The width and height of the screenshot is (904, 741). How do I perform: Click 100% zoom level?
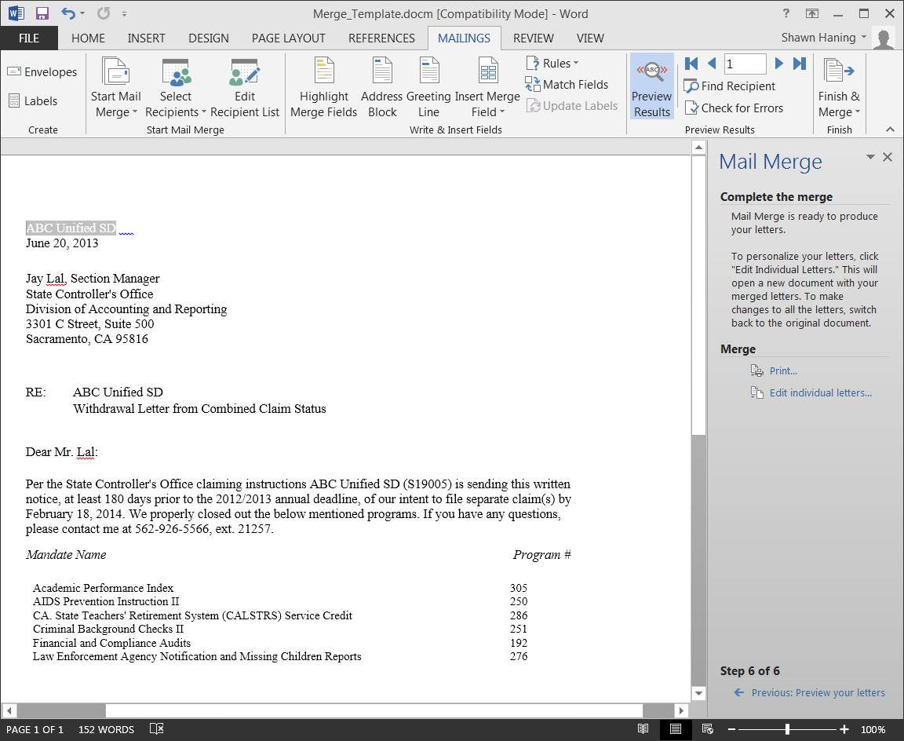point(873,729)
